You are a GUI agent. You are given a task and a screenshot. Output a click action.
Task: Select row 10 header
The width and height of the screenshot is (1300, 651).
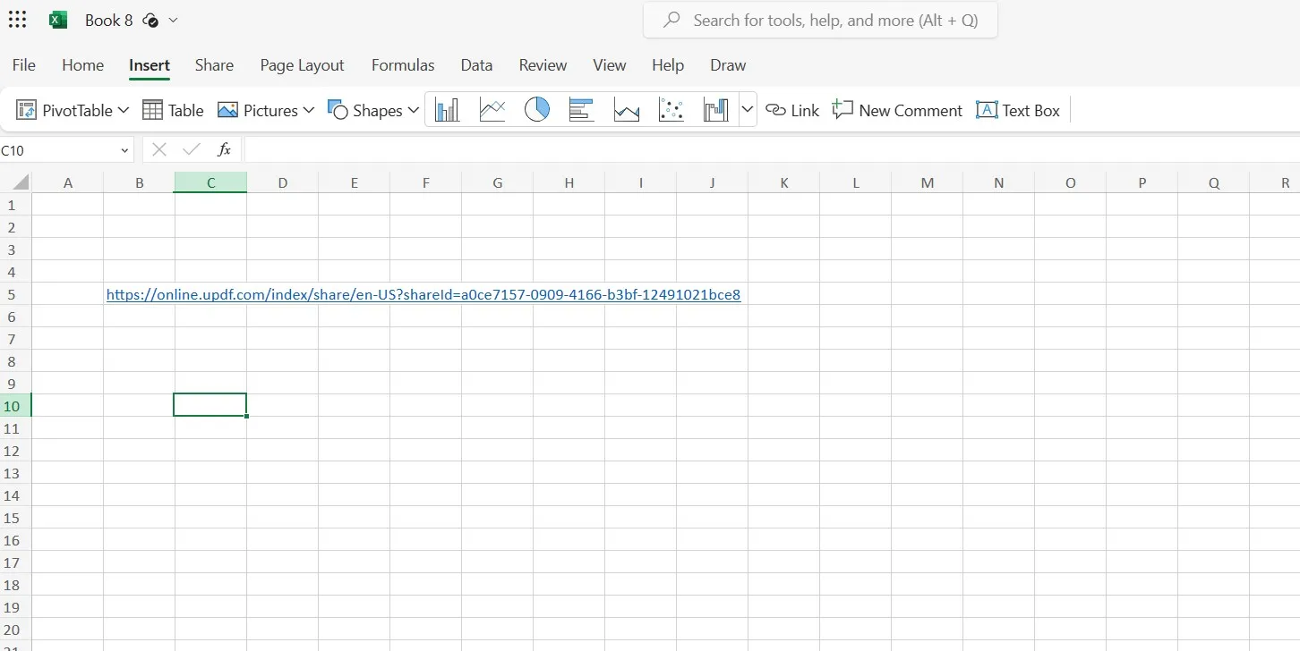tap(14, 406)
